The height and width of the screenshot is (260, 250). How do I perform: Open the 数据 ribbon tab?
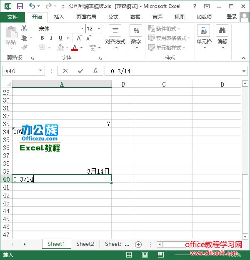point(135,17)
